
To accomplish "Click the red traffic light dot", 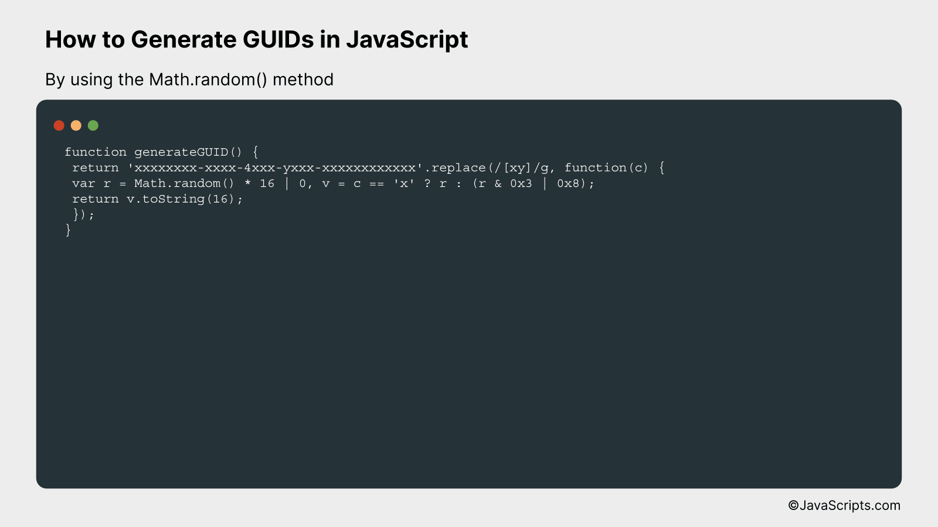I will [x=59, y=125].
